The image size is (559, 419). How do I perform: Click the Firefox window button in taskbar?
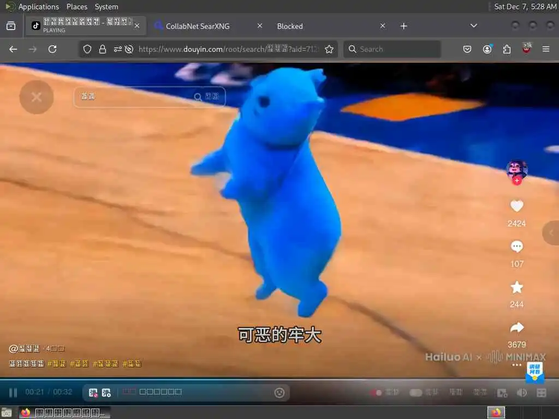64,412
